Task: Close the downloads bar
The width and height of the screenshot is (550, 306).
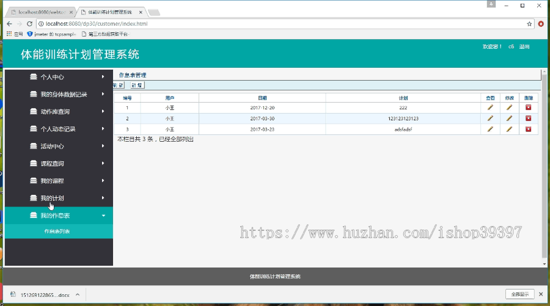Action: pyautogui.click(x=541, y=294)
